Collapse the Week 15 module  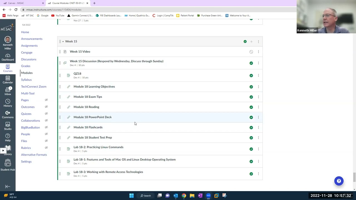pos(63,42)
